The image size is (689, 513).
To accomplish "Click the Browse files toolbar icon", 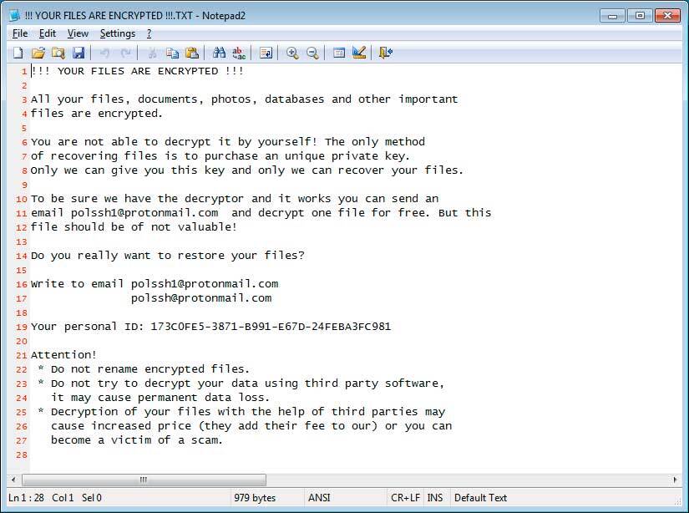I will (58, 53).
